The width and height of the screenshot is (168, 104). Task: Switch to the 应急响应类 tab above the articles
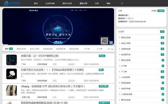tap(48, 49)
